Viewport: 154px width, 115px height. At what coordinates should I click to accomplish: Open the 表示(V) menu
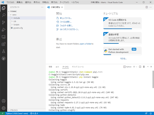tap(37, 2)
